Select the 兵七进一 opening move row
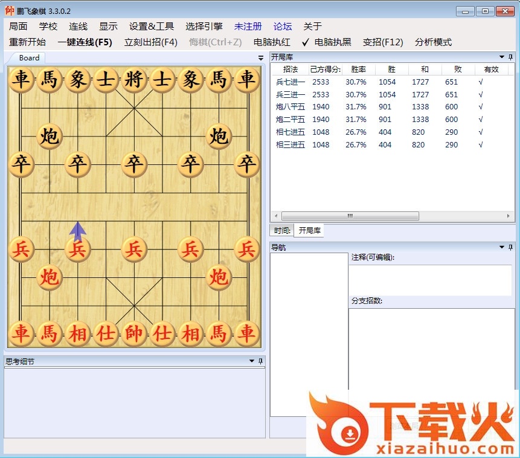Screen dimensions: 520x458 (393, 82)
